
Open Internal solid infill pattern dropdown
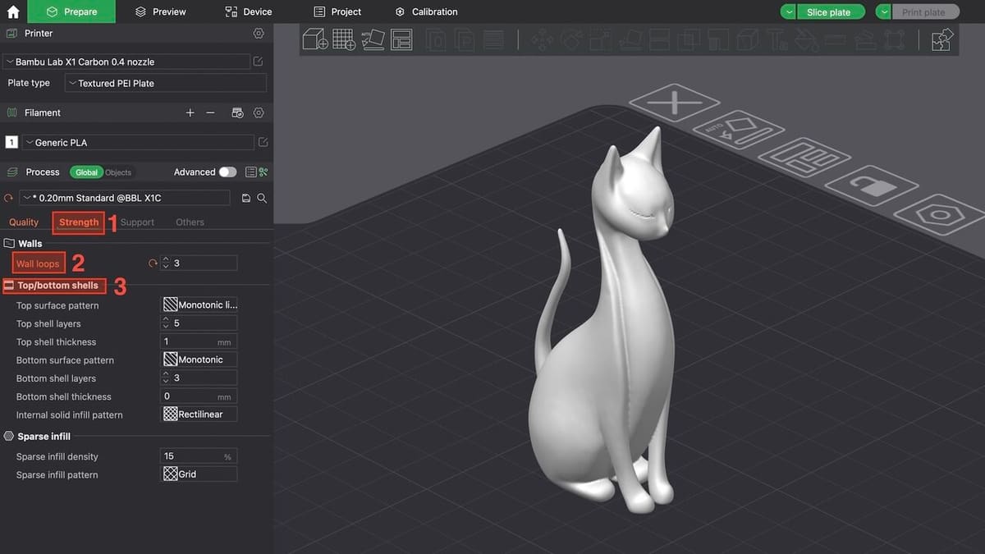click(x=199, y=414)
